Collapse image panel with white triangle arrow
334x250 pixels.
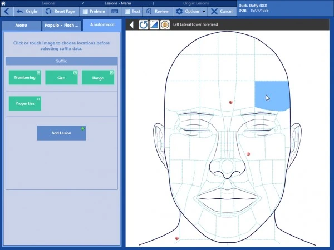[131, 24]
